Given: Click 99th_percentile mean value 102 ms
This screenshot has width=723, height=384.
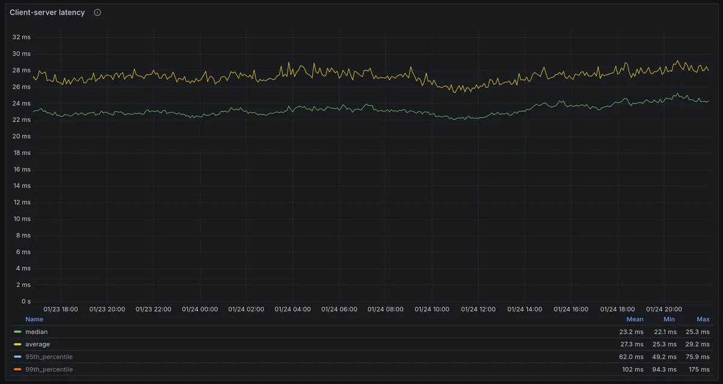Looking at the screenshot, I should point(633,370).
